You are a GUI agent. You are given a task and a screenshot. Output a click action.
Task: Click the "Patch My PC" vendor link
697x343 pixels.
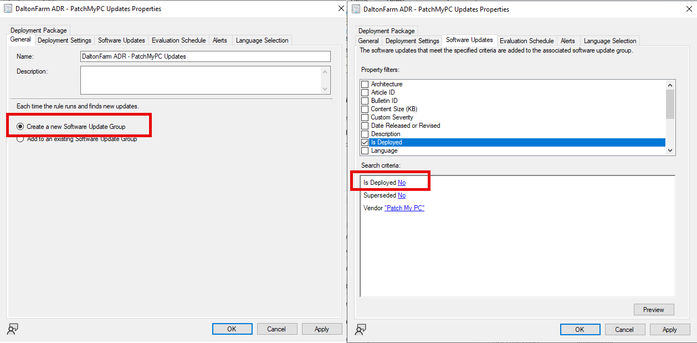pyautogui.click(x=404, y=208)
